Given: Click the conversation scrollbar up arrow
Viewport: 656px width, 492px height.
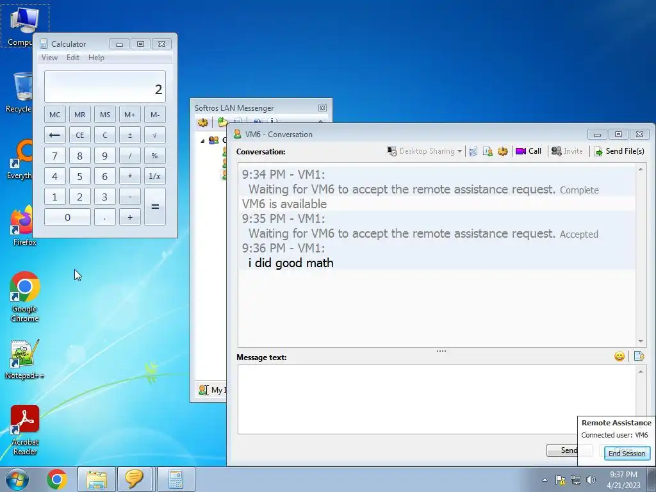Looking at the screenshot, I should [641, 169].
